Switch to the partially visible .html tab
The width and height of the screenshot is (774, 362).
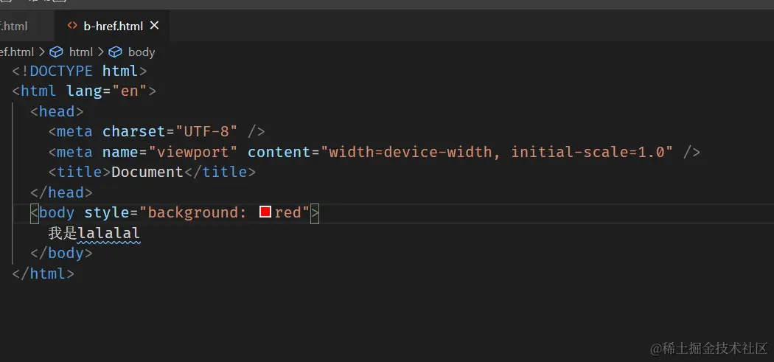(15, 26)
